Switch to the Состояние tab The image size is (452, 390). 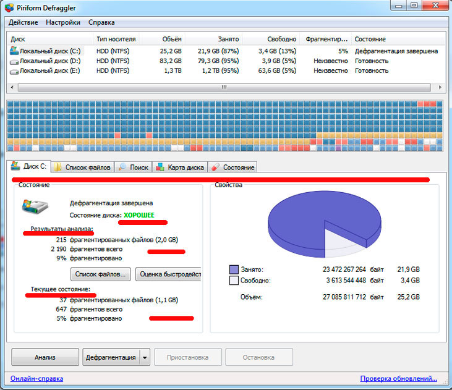point(233,167)
